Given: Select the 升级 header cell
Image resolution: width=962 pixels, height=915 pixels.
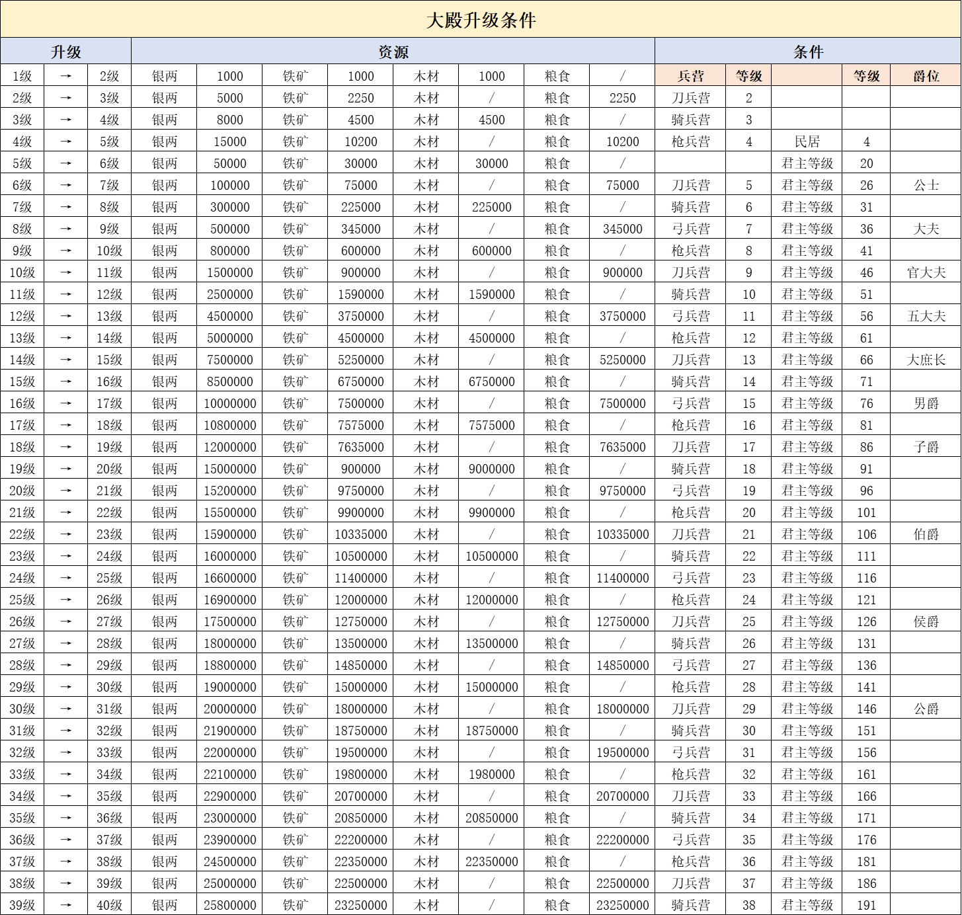Looking at the screenshot, I should tap(65, 52).
